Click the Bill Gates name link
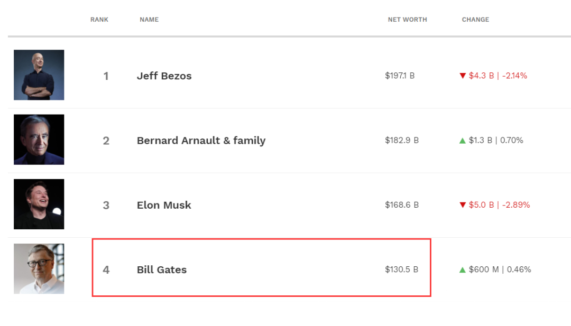The image size is (571, 326). click(162, 269)
